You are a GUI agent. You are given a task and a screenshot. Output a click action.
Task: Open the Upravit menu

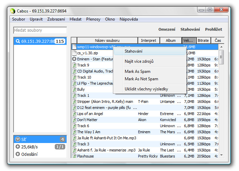(x=36, y=19)
